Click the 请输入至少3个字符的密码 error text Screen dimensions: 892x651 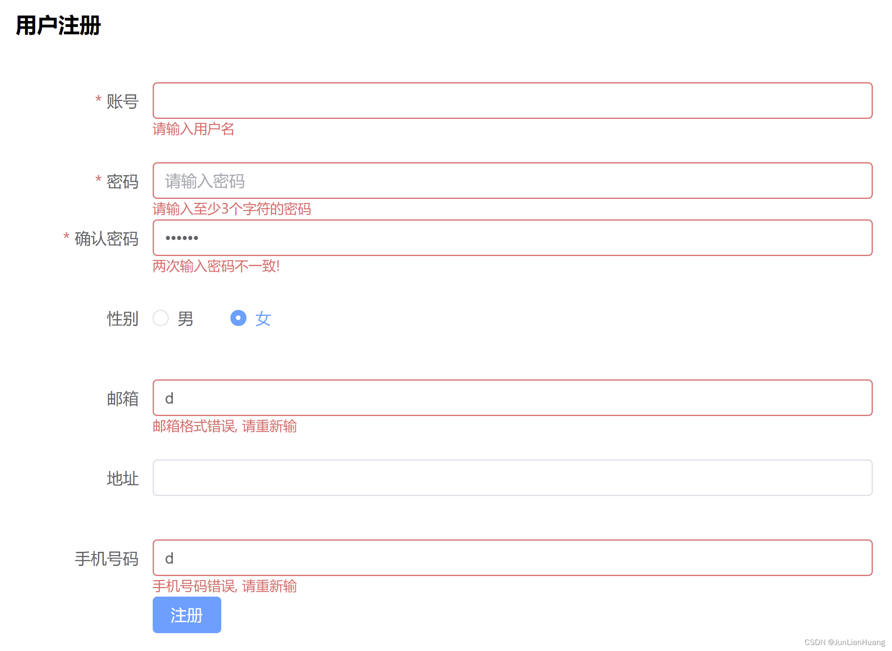point(232,209)
